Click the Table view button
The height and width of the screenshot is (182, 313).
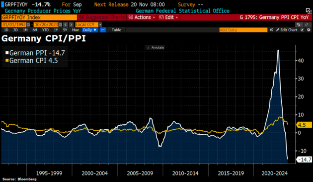[116, 30]
